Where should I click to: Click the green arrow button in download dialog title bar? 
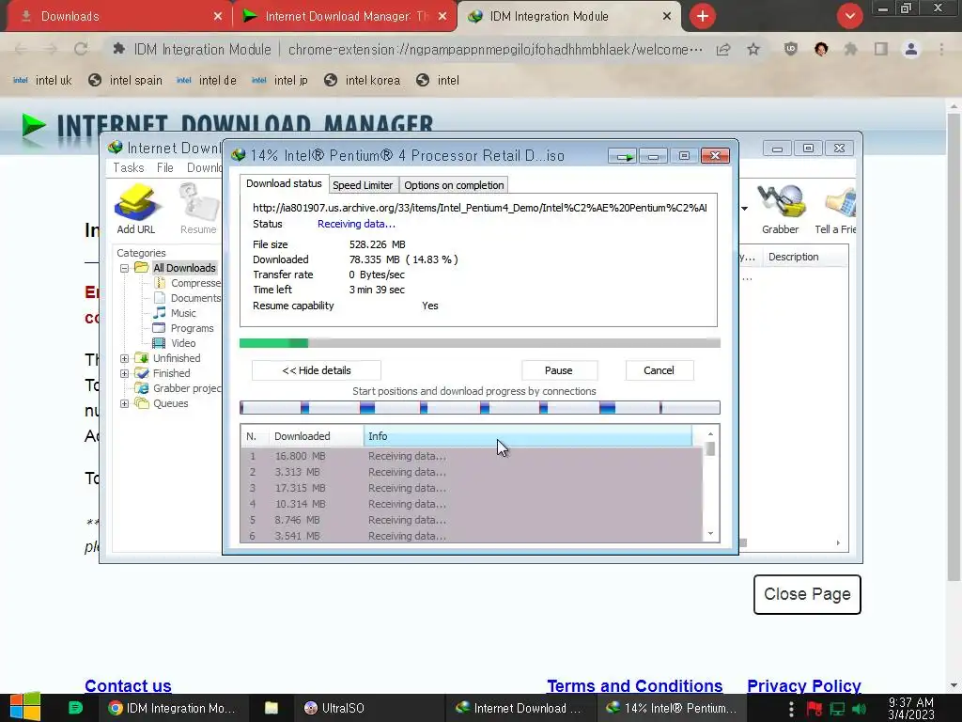click(624, 156)
